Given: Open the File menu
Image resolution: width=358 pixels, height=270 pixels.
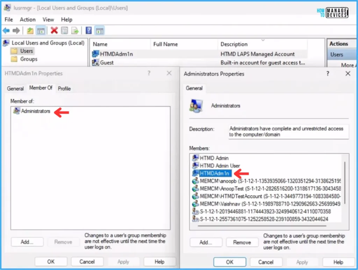Looking at the screenshot, I should coord(9,20).
